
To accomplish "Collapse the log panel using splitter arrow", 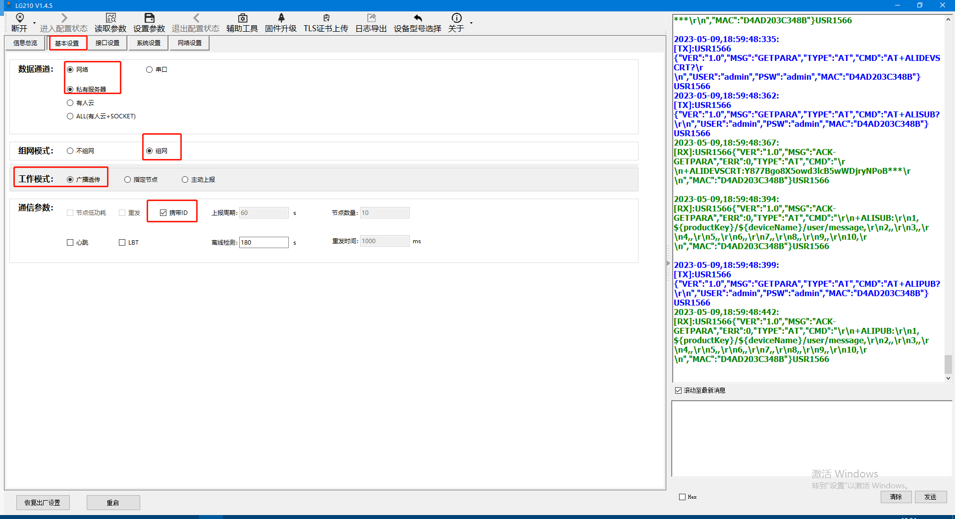I will tap(668, 263).
